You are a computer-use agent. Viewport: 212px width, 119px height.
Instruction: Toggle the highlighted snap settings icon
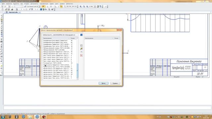(43, 7)
